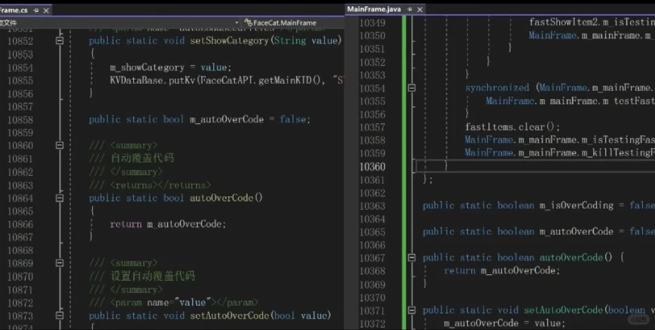Viewport: 655px width, 330px height.
Task: Collapse the synchronized block at line 10354
Action: coord(411,88)
